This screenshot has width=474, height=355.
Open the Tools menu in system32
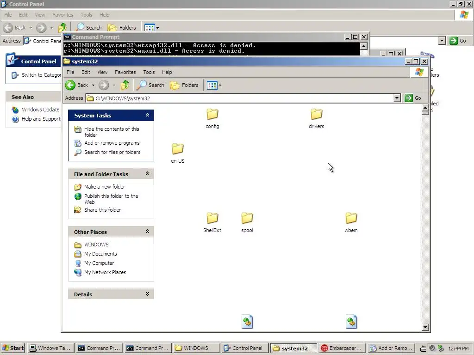coord(149,72)
